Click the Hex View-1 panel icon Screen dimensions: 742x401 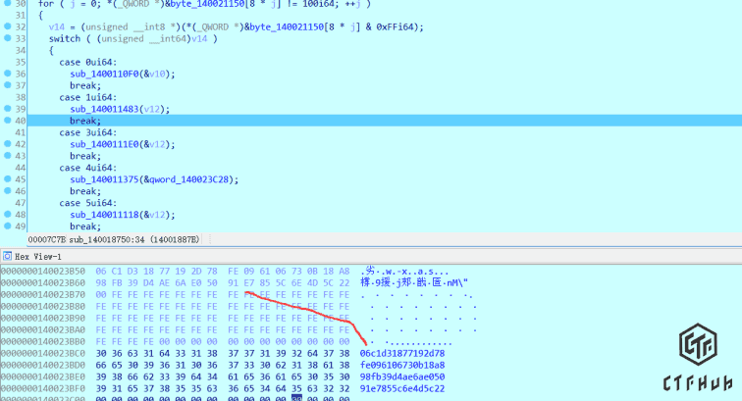coord(7,256)
